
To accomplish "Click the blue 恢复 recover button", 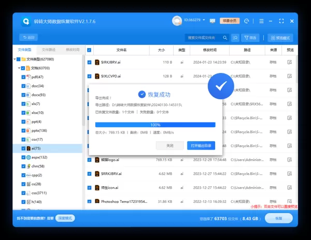I will pos(279,218).
